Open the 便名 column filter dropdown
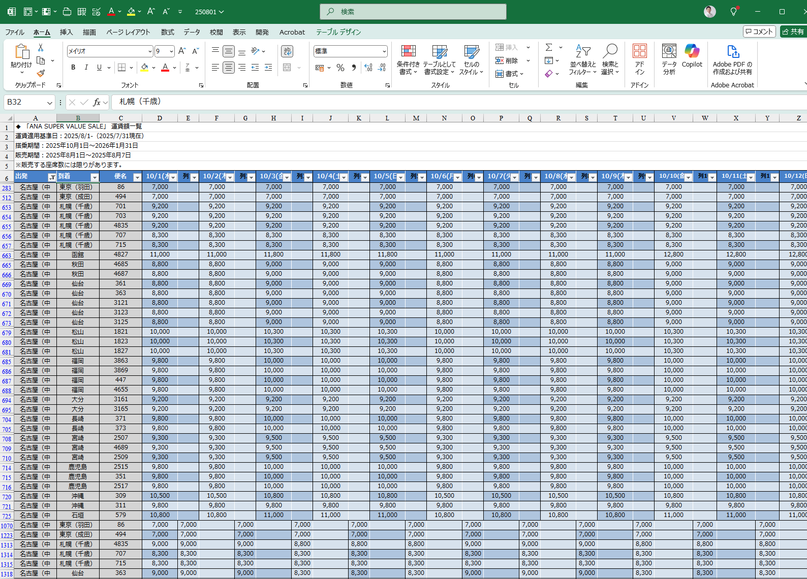The height and width of the screenshot is (579, 807). 137,177
